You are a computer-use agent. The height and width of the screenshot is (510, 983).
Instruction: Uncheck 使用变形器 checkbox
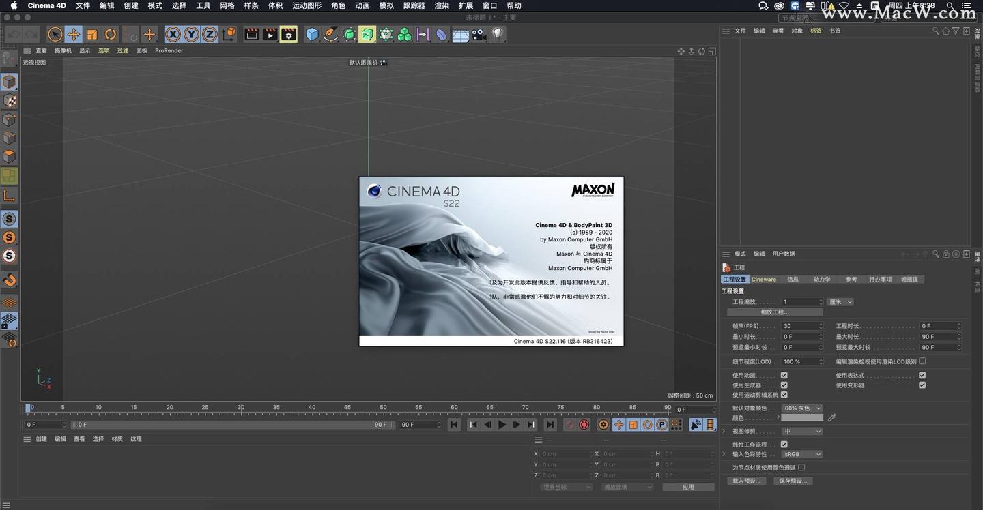(x=922, y=385)
